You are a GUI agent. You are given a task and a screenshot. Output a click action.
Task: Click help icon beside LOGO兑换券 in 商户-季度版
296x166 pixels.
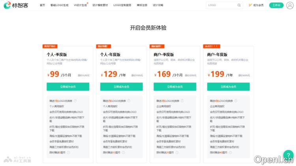point(182,101)
